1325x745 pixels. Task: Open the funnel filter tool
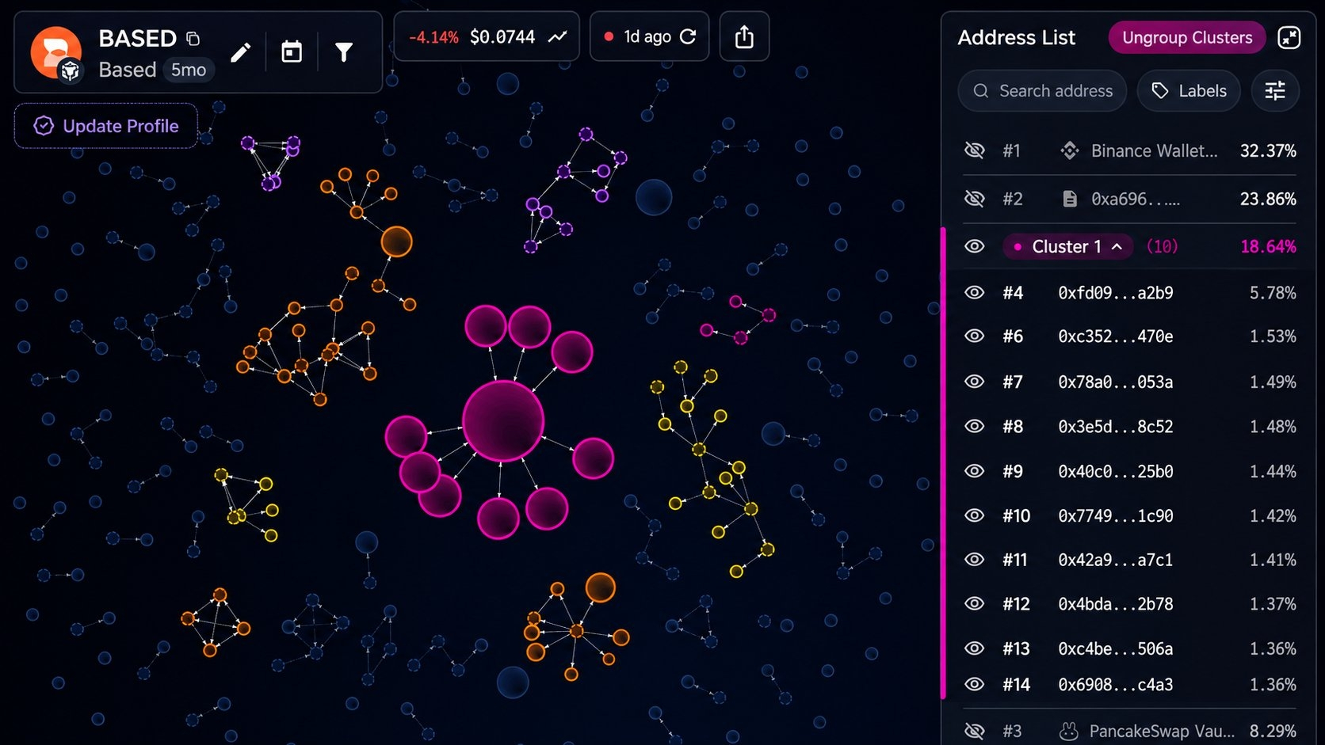[343, 52]
